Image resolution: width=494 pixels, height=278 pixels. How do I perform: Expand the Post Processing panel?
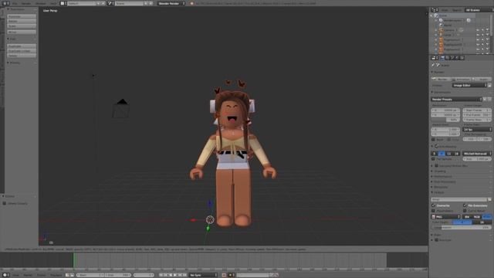[445, 181]
